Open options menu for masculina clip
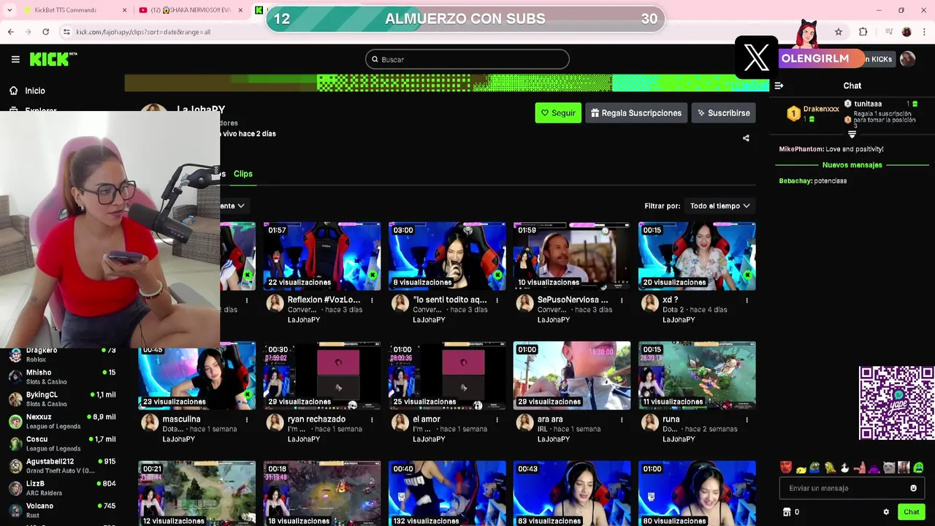 247,420
